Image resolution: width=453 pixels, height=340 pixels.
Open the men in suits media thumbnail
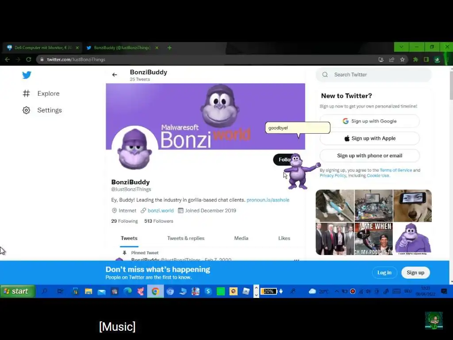click(335, 239)
